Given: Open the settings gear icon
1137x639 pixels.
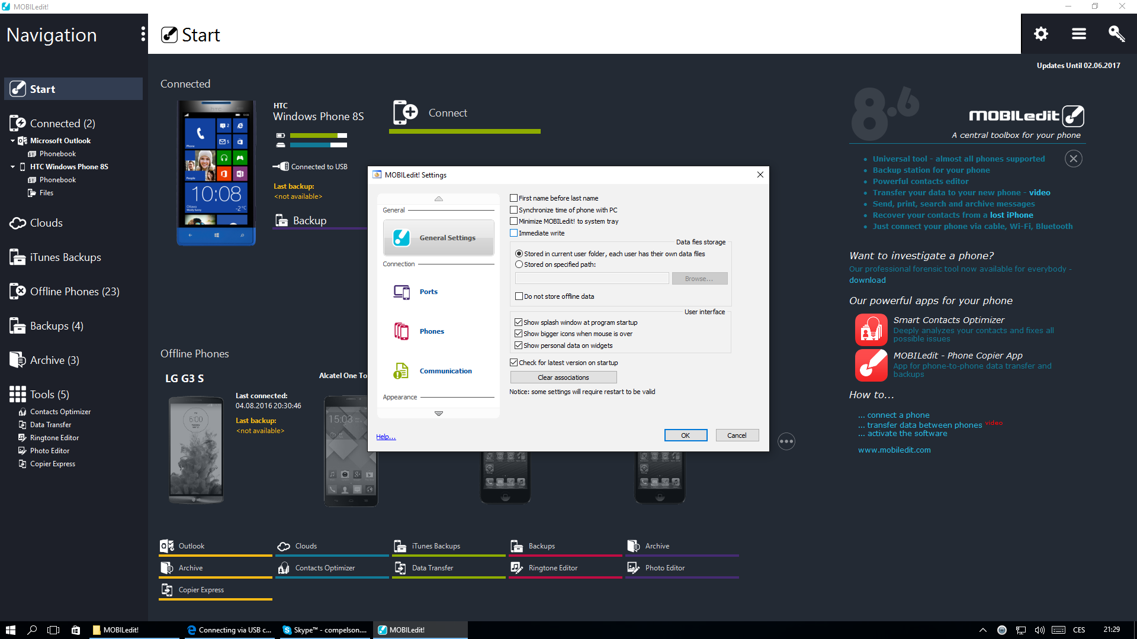Looking at the screenshot, I should pos(1040,34).
